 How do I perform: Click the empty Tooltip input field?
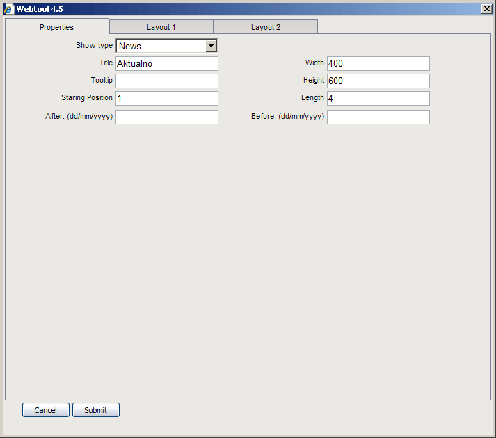(167, 81)
